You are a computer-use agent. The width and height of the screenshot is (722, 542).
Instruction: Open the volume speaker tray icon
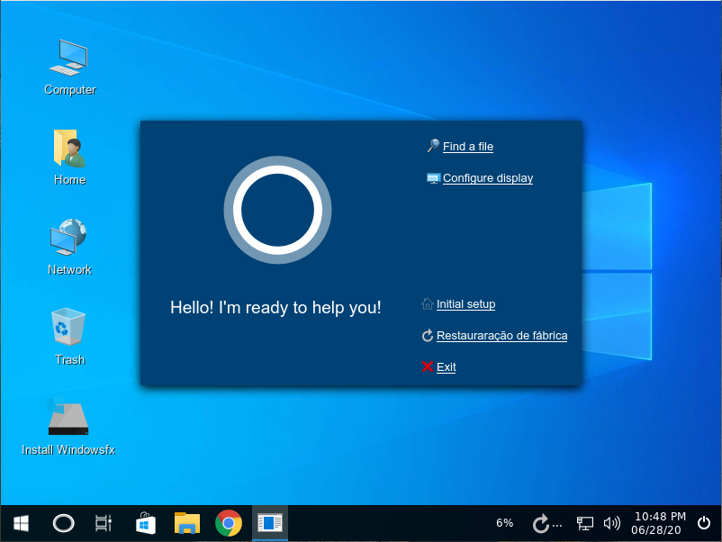[x=612, y=523]
